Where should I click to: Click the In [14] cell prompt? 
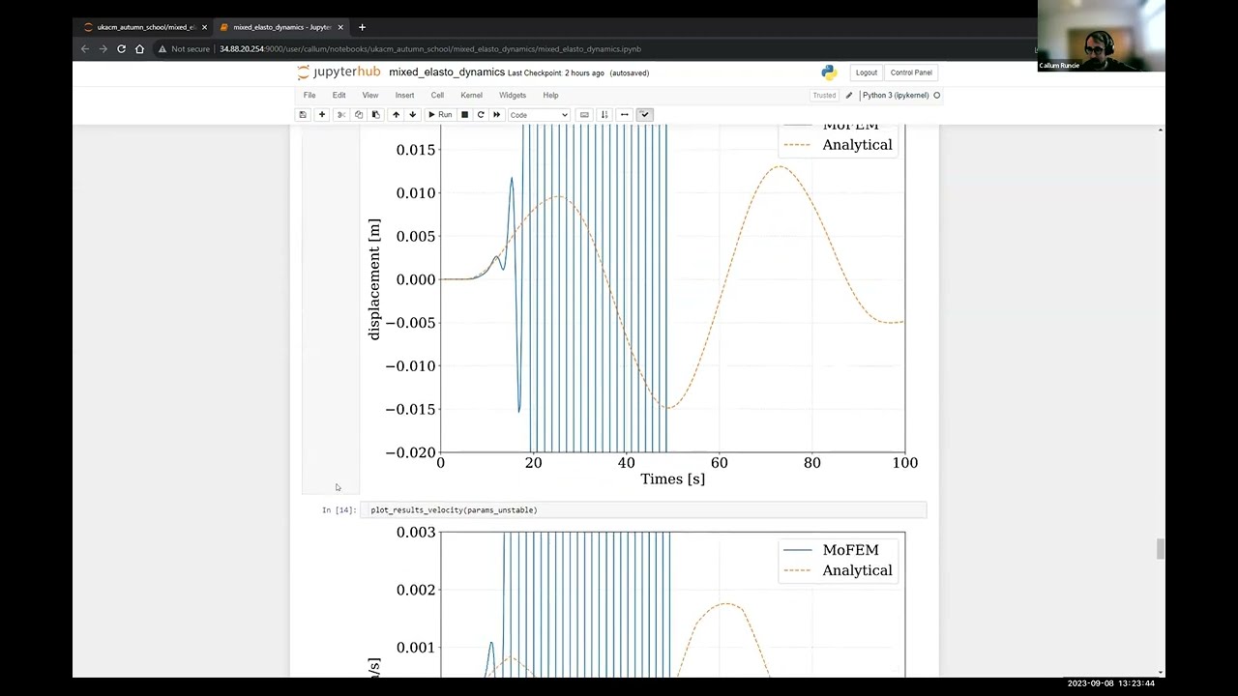point(339,509)
